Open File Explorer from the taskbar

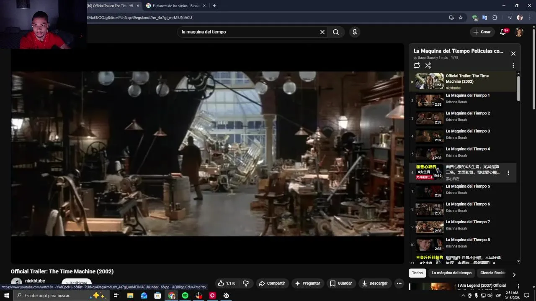click(x=130, y=296)
